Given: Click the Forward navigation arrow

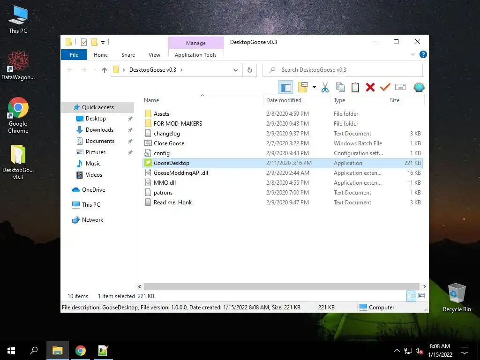Looking at the screenshot, I should [83, 70].
